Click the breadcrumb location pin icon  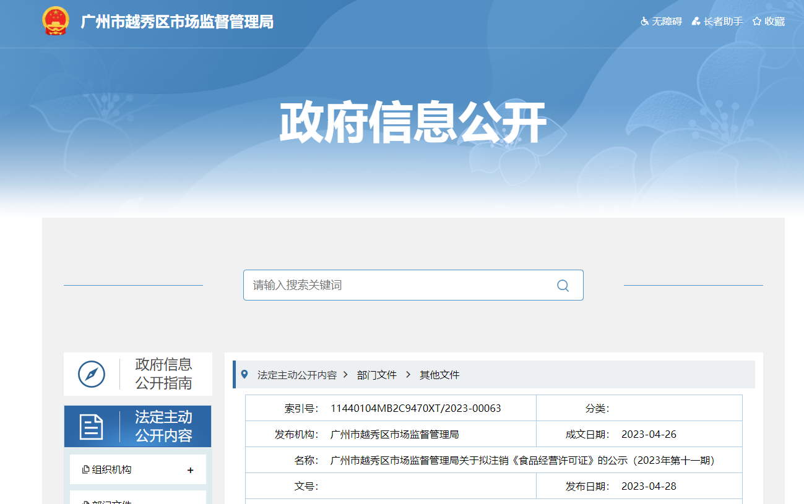tap(244, 374)
